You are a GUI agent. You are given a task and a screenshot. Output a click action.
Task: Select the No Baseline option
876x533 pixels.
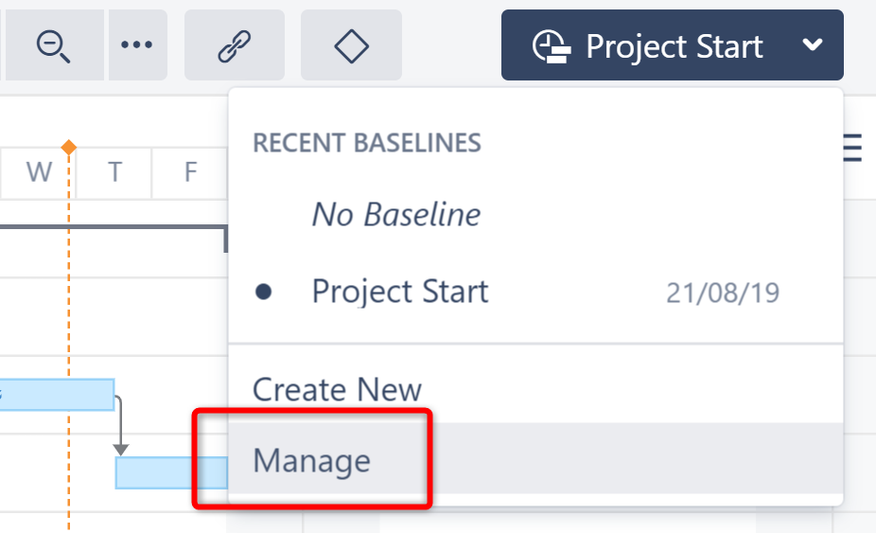click(x=395, y=215)
